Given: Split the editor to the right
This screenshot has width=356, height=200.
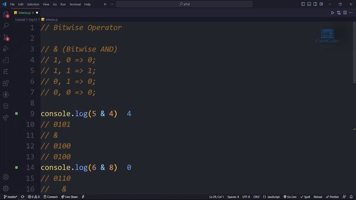Looking at the screenshot, I should point(345,13).
